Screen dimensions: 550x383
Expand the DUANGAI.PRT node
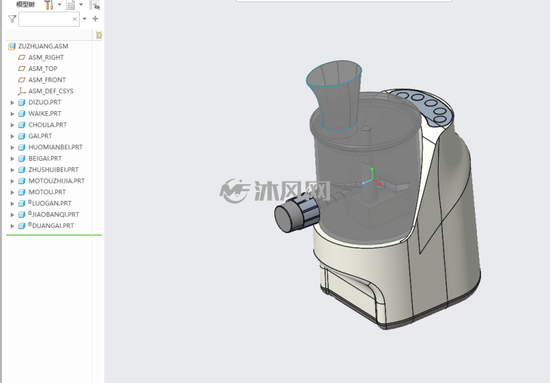(12, 226)
